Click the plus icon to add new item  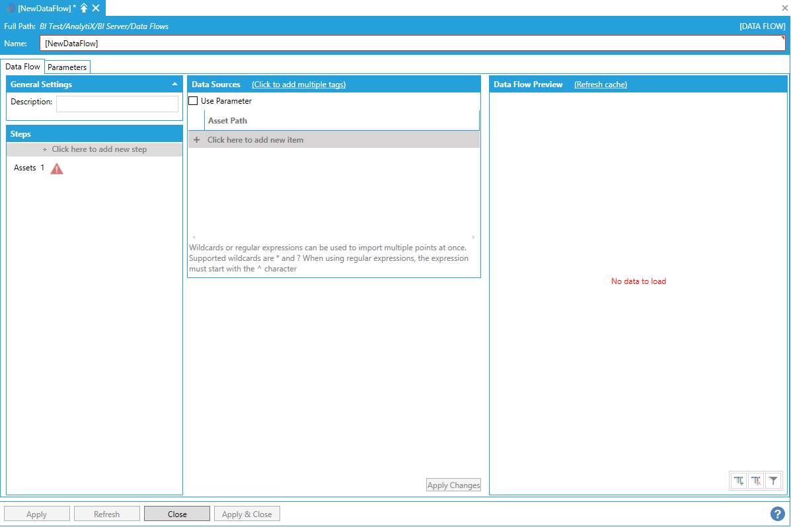(x=196, y=140)
